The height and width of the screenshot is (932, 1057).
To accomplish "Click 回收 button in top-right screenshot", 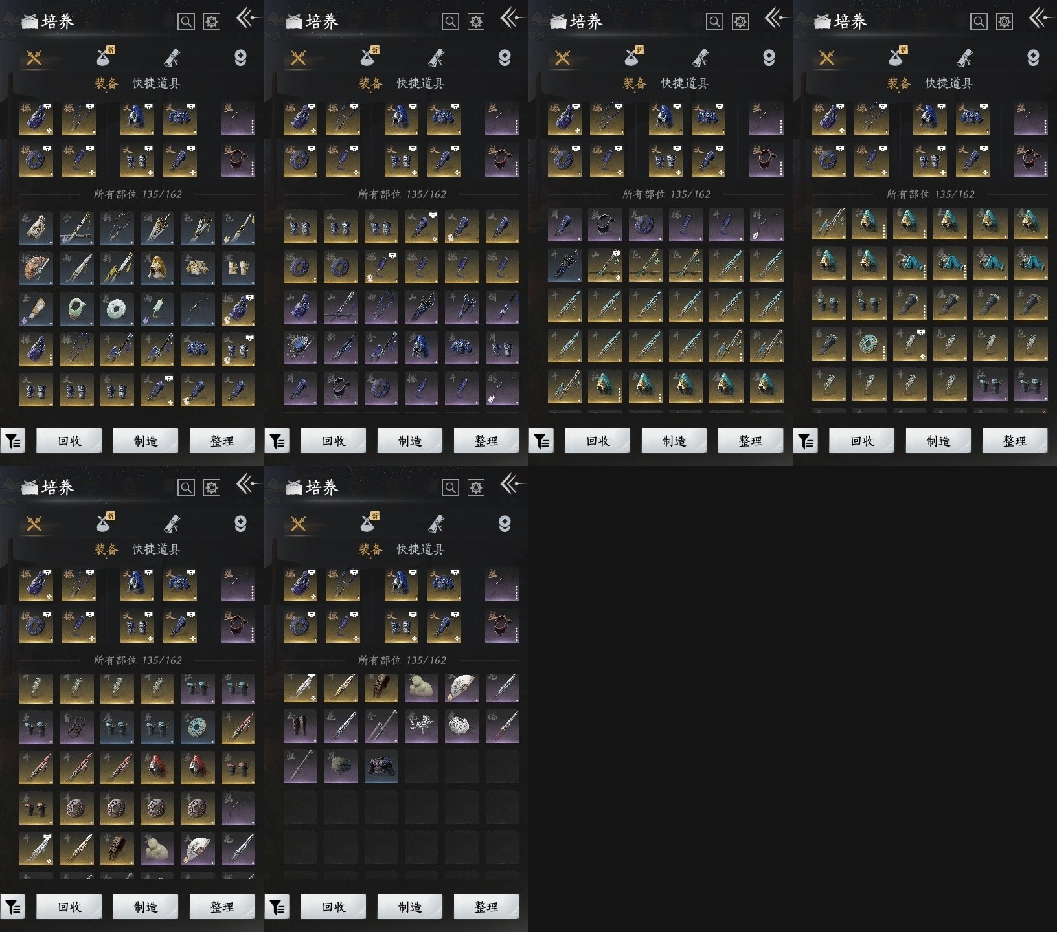I will pyautogui.click(x=862, y=441).
